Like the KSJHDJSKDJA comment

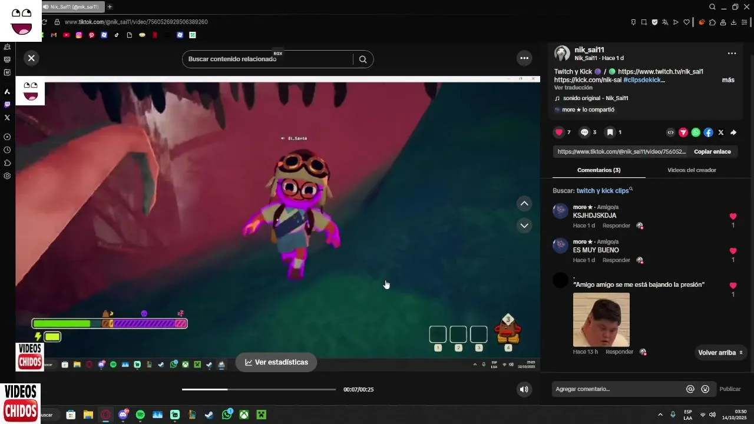pyautogui.click(x=733, y=216)
